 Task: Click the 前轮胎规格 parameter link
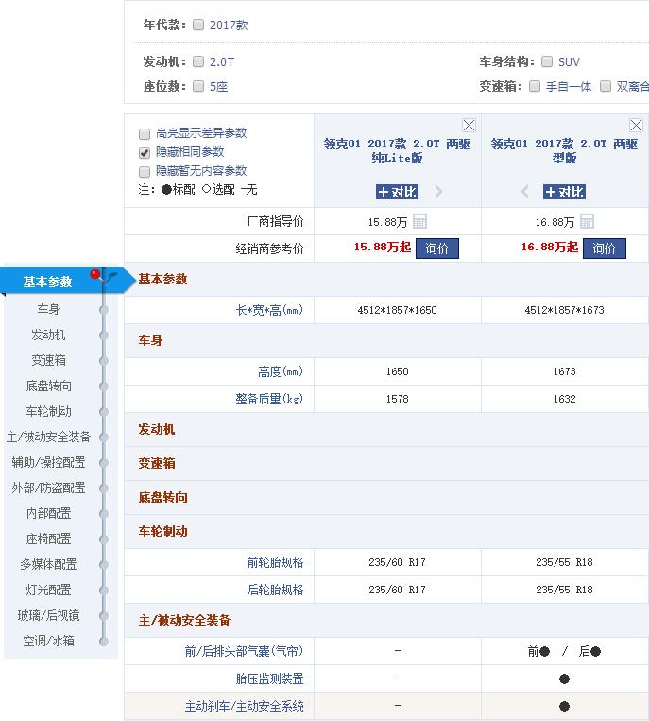point(275,562)
